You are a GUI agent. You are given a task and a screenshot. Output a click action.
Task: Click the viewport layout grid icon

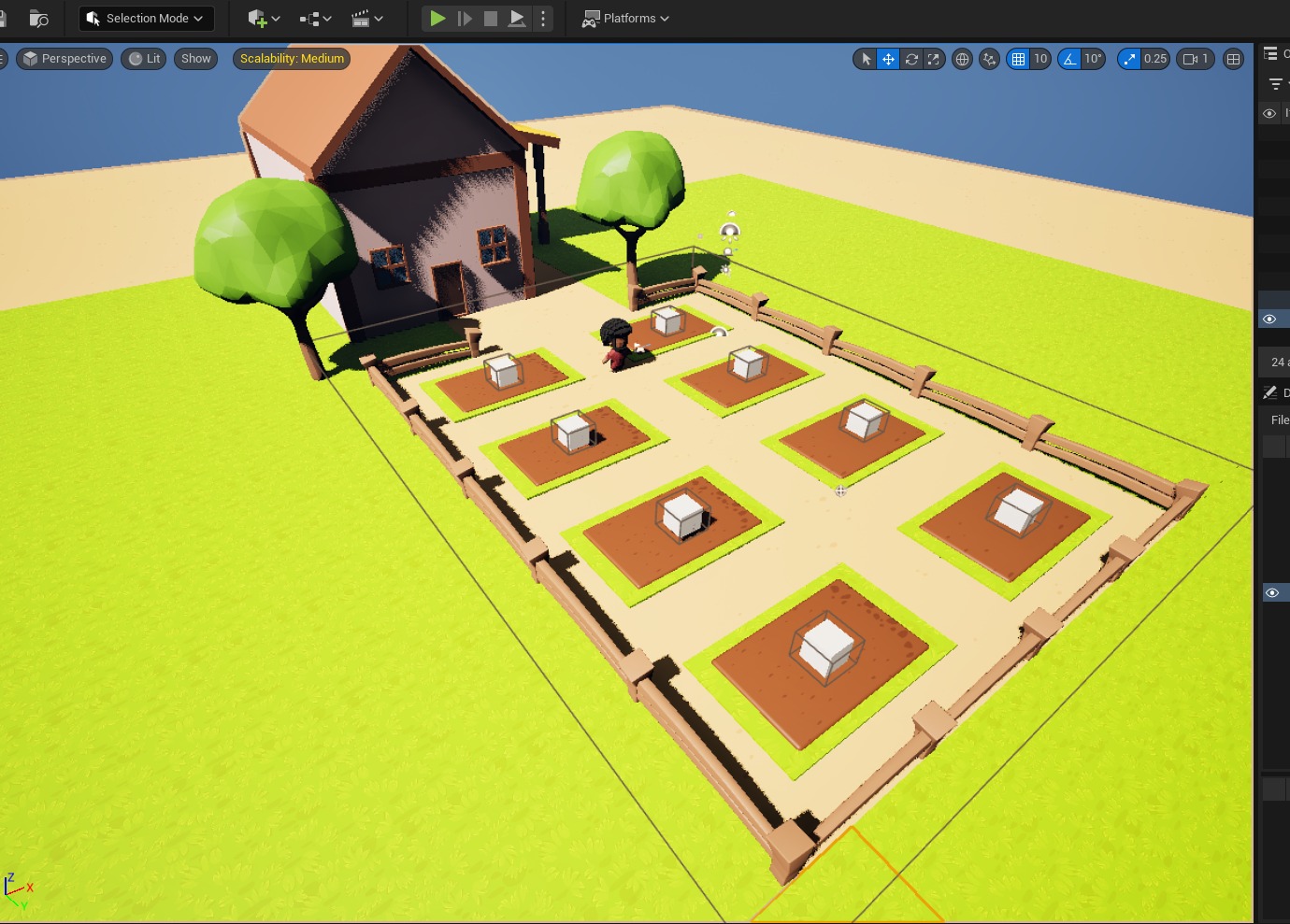coord(1233,59)
